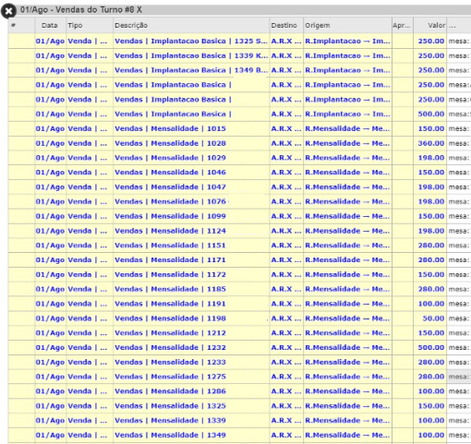The width and height of the screenshot is (471, 444).
Task: Click R.Implantacao origin in the 1325 S... row
Action: click(347, 41)
